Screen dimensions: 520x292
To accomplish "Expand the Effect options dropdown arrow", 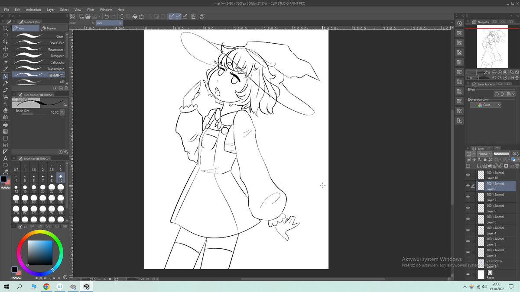I will tap(513, 94).
